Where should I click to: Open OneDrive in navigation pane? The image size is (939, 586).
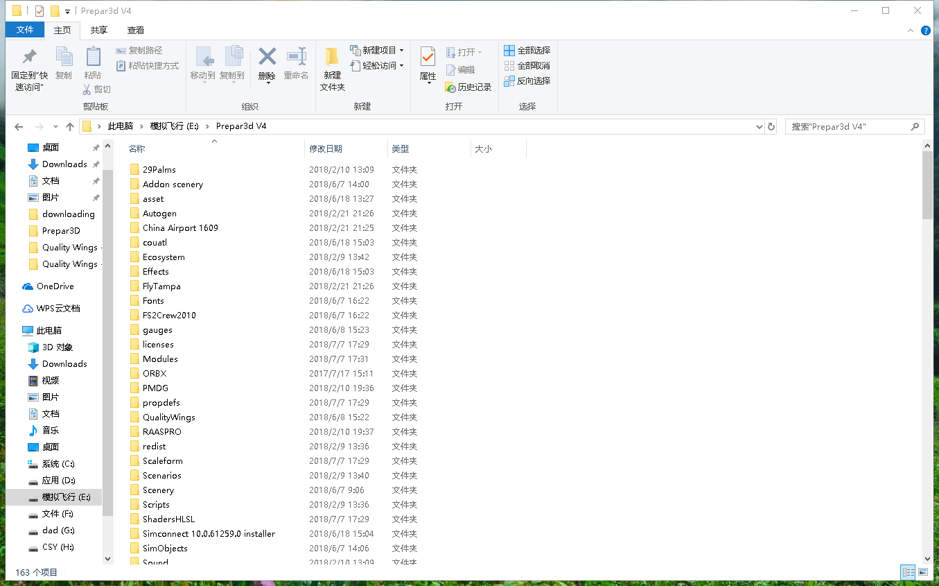click(x=55, y=286)
